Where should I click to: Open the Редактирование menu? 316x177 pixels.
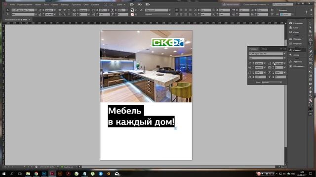pos(25,4)
